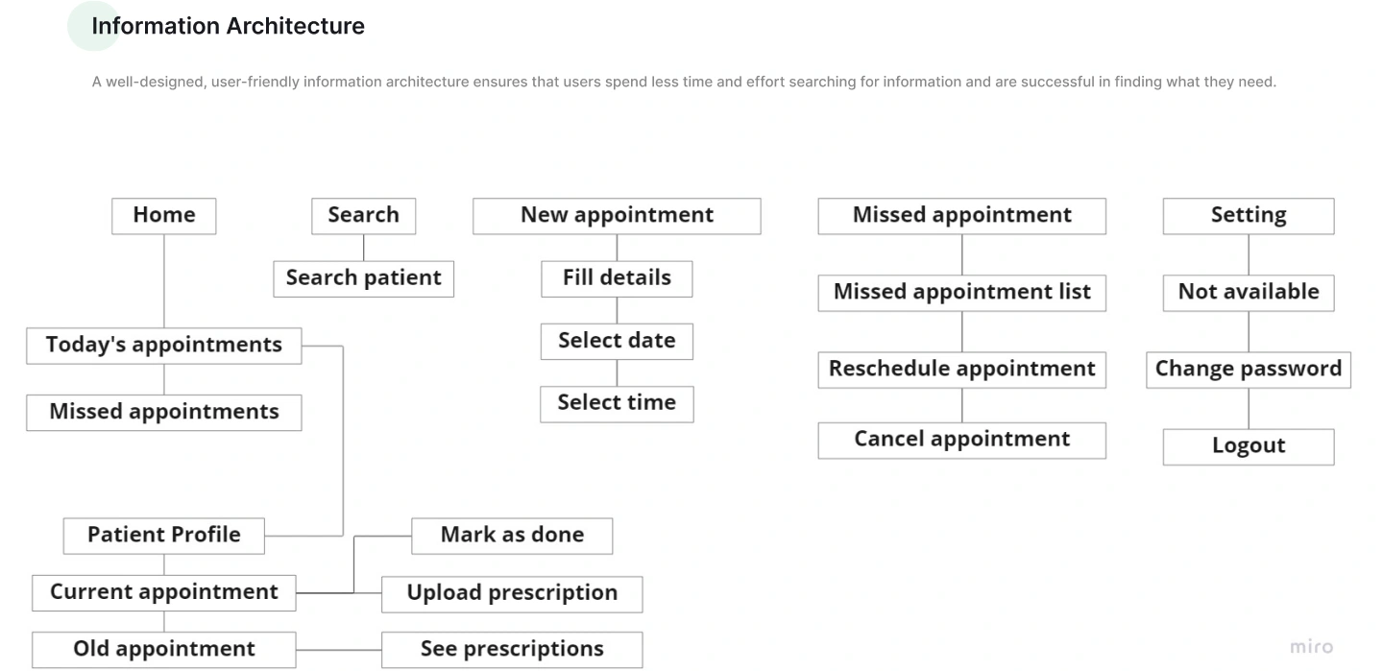The image size is (1383, 671).
Task: Select the New appointment header box
Action: [x=617, y=215]
